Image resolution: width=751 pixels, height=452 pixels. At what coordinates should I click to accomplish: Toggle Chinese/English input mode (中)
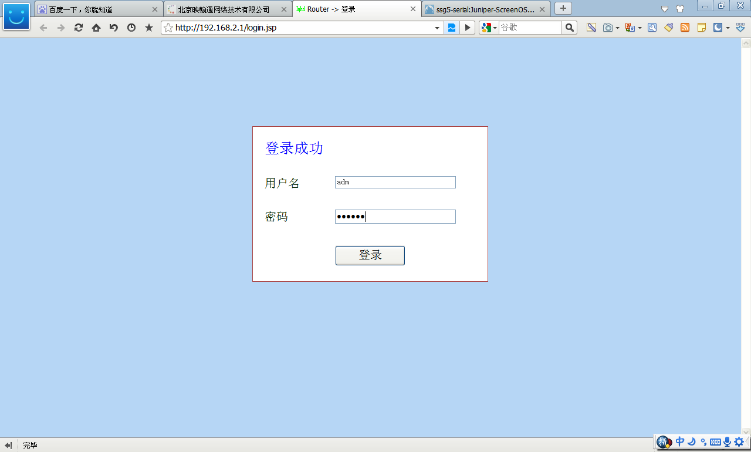pyautogui.click(x=680, y=442)
